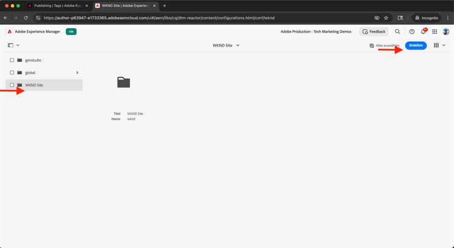Open the help question mark icon
This screenshot has height=248, width=454.
click(412, 31)
